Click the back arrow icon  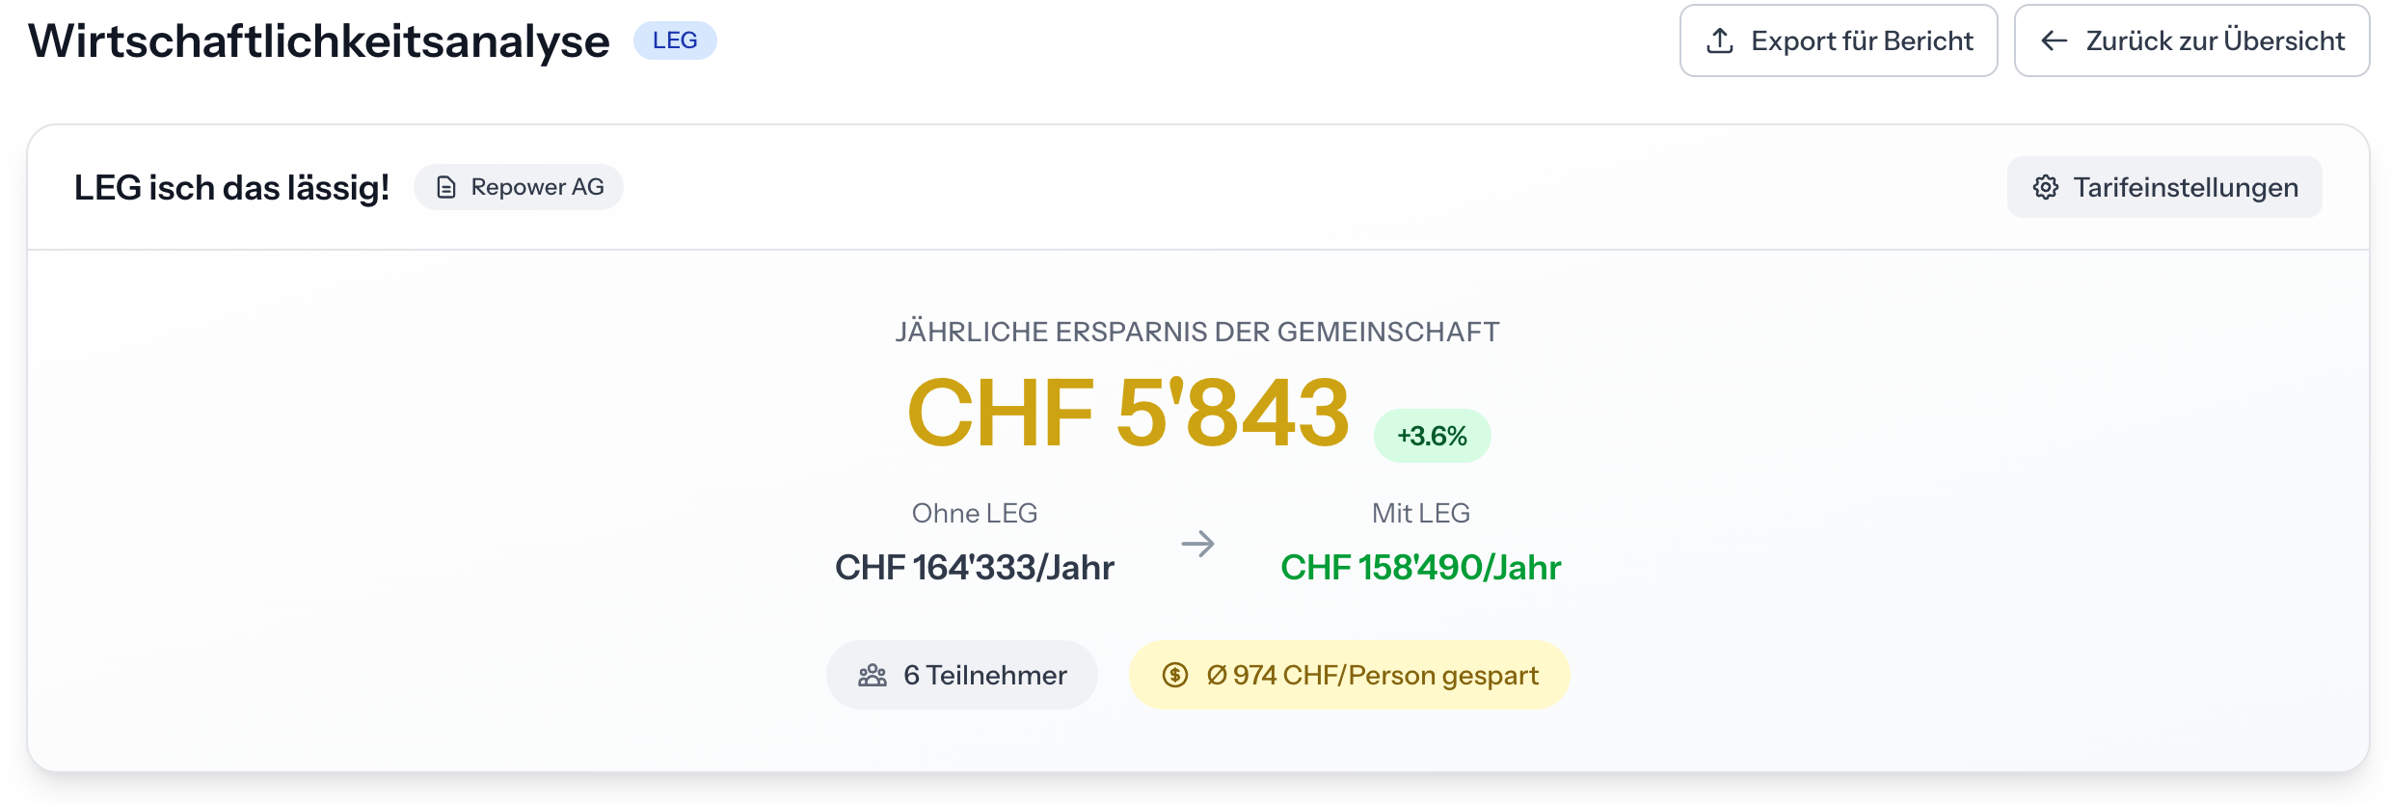pos(2055,41)
